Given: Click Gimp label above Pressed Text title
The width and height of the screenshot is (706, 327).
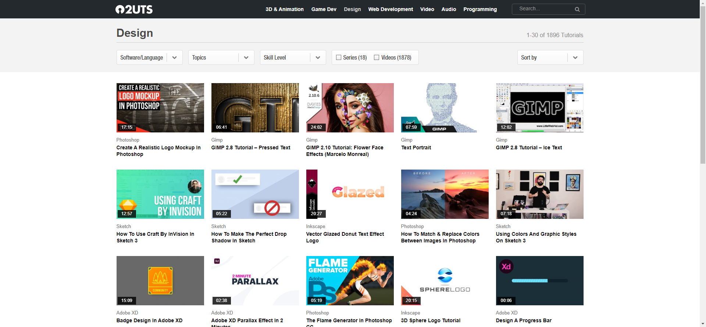Looking at the screenshot, I should (217, 140).
